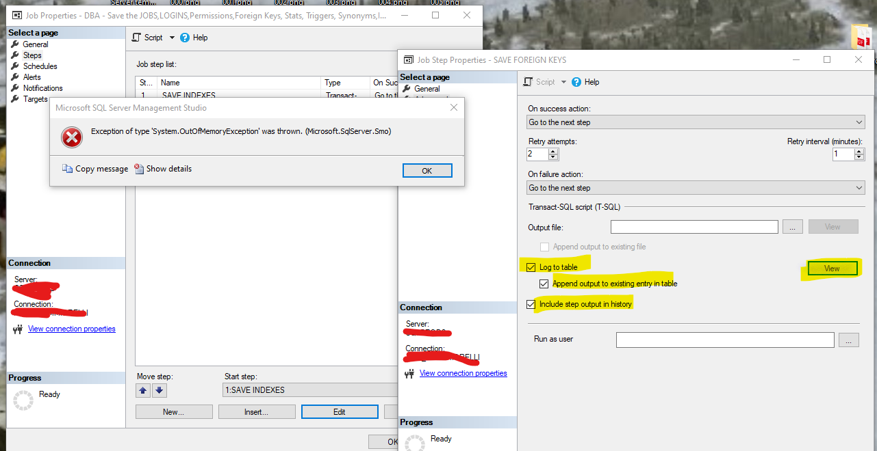Viewport: 877px width, 451px height.
Task: Decrease Retry interval with the down arrow
Action: point(860,157)
